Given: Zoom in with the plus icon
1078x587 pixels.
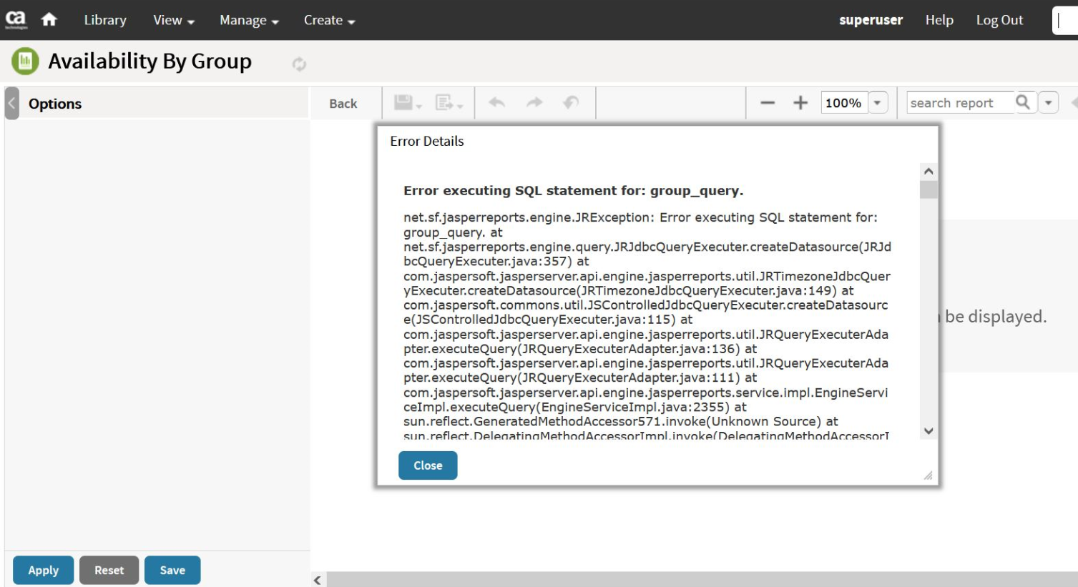Looking at the screenshot, I should (800, 103).
